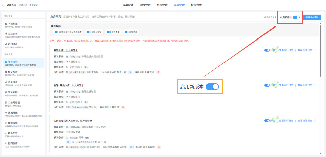Open 数据推送 settings
The width and height of the screenshot is (326, 157).
(x=24, y=114)
